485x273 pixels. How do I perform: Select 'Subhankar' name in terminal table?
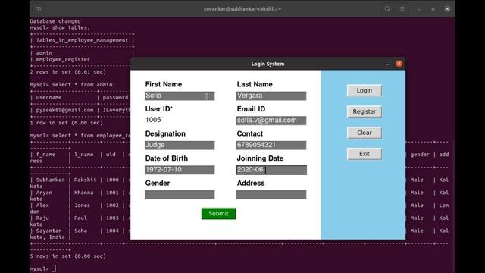51,180
